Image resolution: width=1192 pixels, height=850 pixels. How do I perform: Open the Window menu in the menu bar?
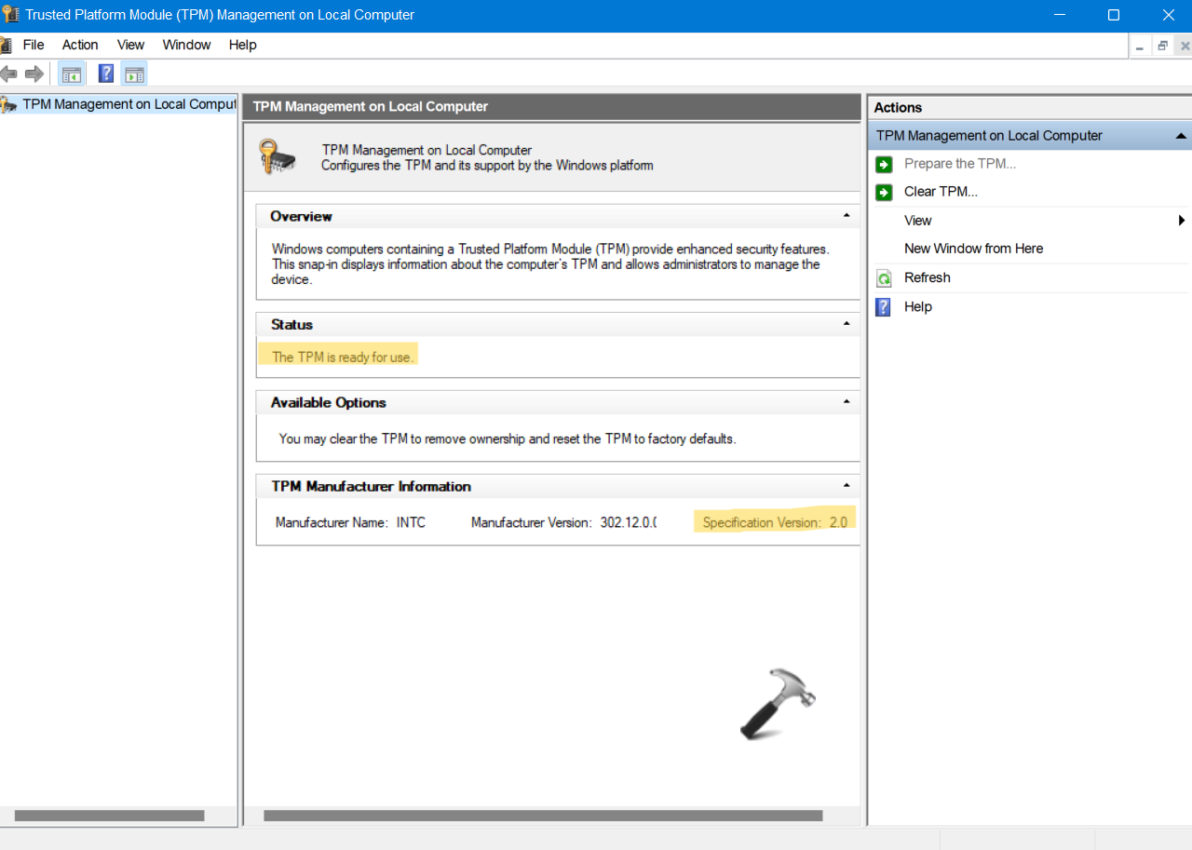pyautogui.click(x=186, y=45)
